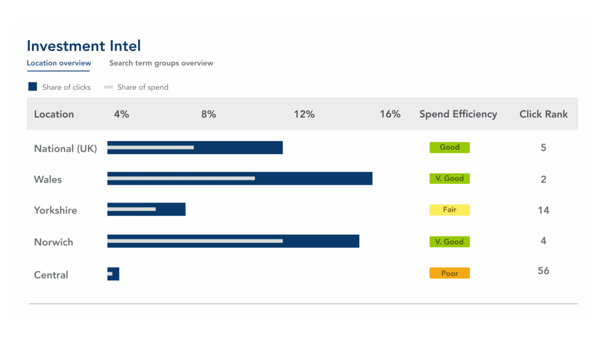Click the Click Rank value 56 for Central
Image resolution: width=605 pixels, height=340 pixels.
(543, 270)
